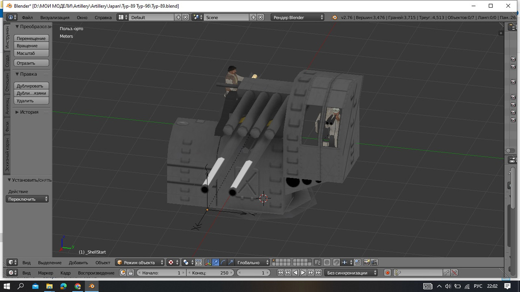Click the Дублировать button

(x=31, y=86)
